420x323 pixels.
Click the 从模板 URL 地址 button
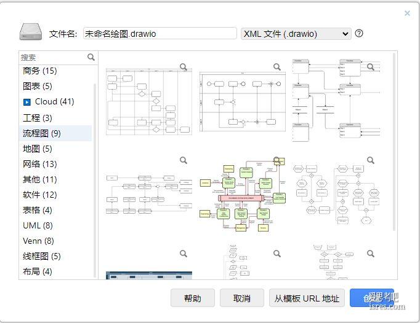tap(307, 298)
